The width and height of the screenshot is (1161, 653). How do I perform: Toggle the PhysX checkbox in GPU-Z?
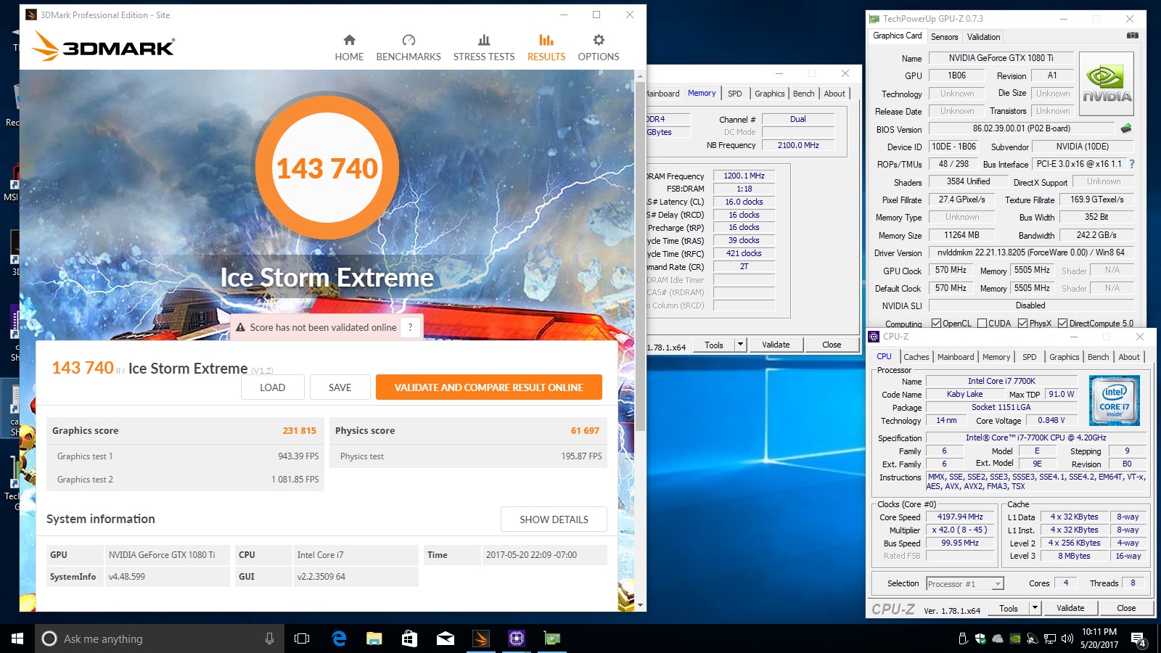click(x=1022, y=324)
